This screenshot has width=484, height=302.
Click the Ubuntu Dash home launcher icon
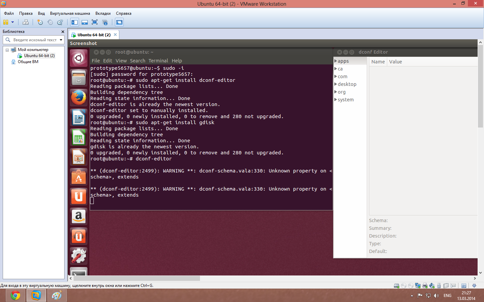(79, 58)
